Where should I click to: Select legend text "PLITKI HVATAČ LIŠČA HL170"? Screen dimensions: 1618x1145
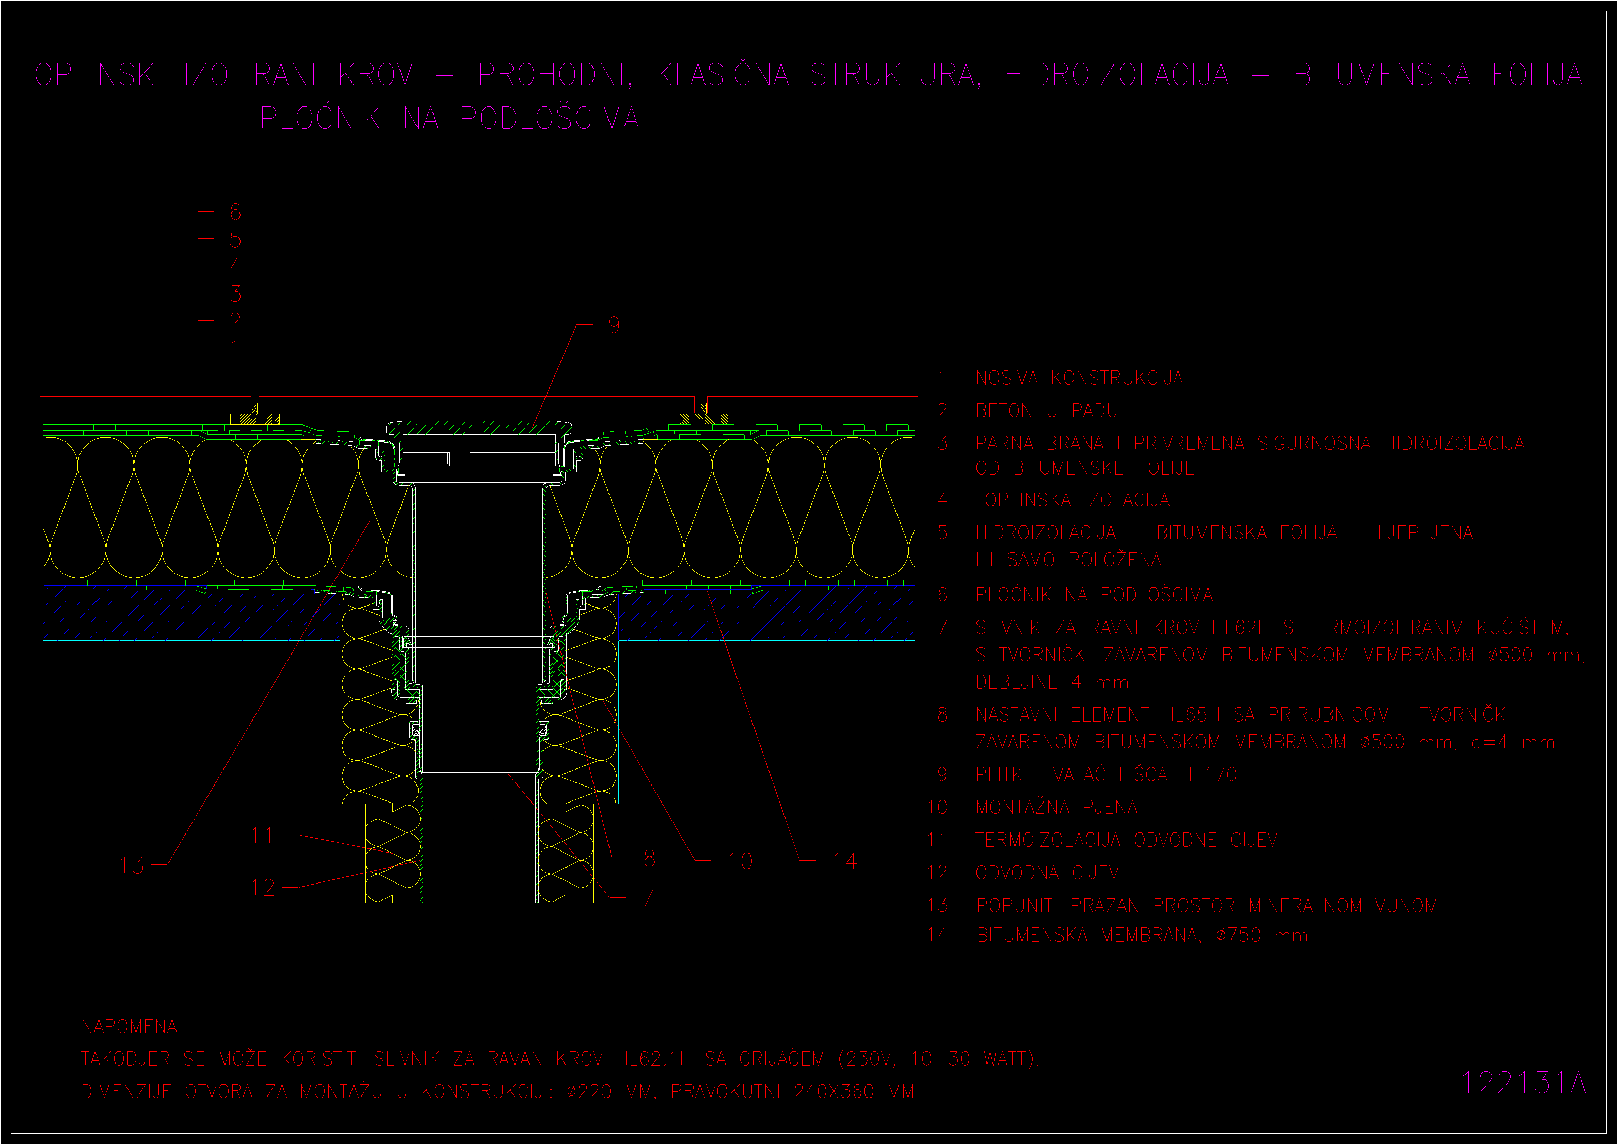pyautogui.click(x=1106, y=774)
